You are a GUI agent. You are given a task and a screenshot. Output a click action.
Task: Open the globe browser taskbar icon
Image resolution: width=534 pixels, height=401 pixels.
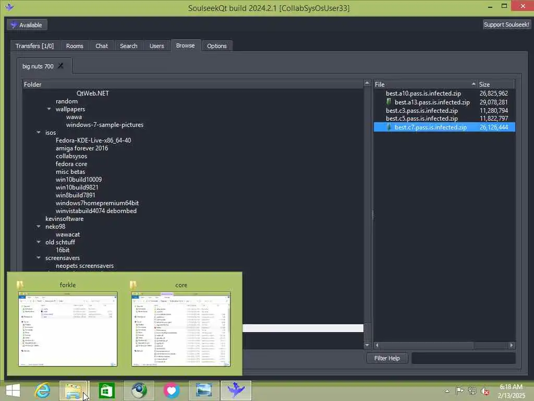pyautogui.click(x=139, y=391)
